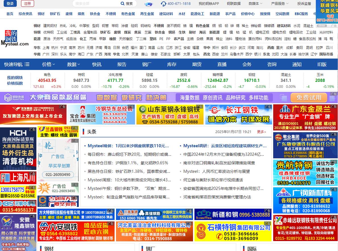
Task: Click the 玉米 index value 2088
Action: 320,80
